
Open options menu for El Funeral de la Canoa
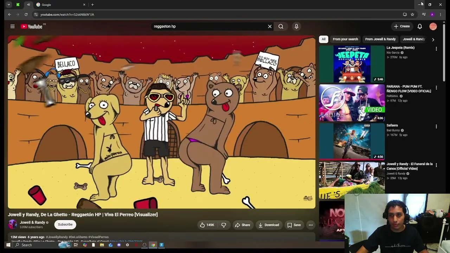tap(436, 165)
